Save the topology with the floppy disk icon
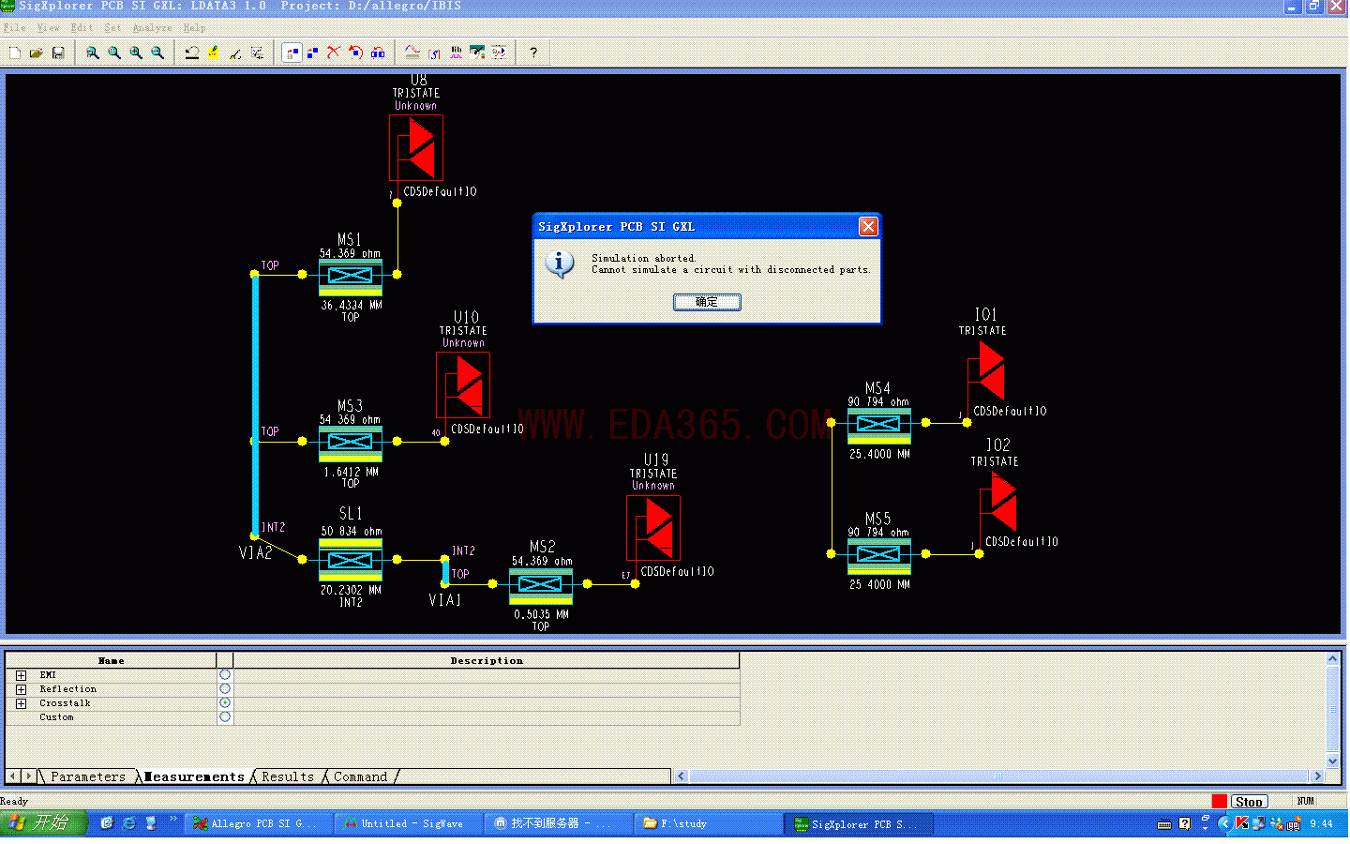This screenshot has width=1350, height=844. 58,53
